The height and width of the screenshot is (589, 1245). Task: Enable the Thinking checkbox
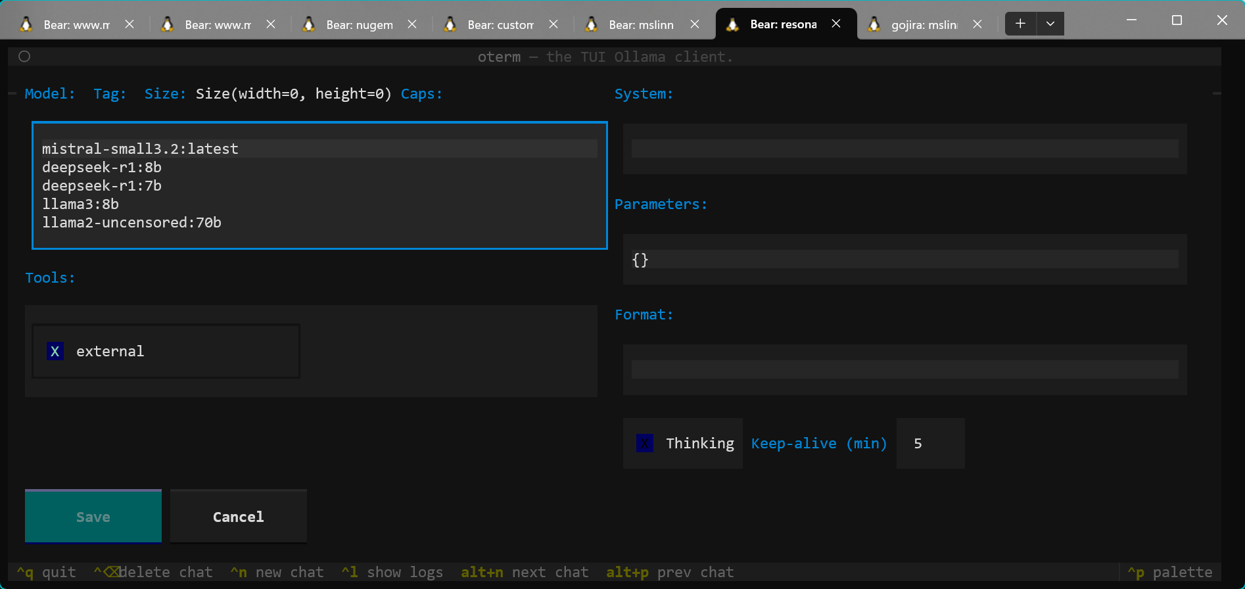[645, 444]
